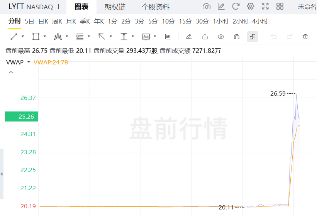Select the 2小时 timeframe
Screen dimensions: 317x216
click(x=241, y=21)
